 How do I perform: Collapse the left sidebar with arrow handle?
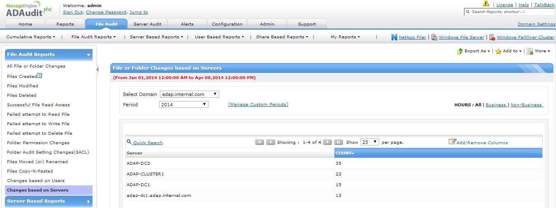(x=97, y=69)
